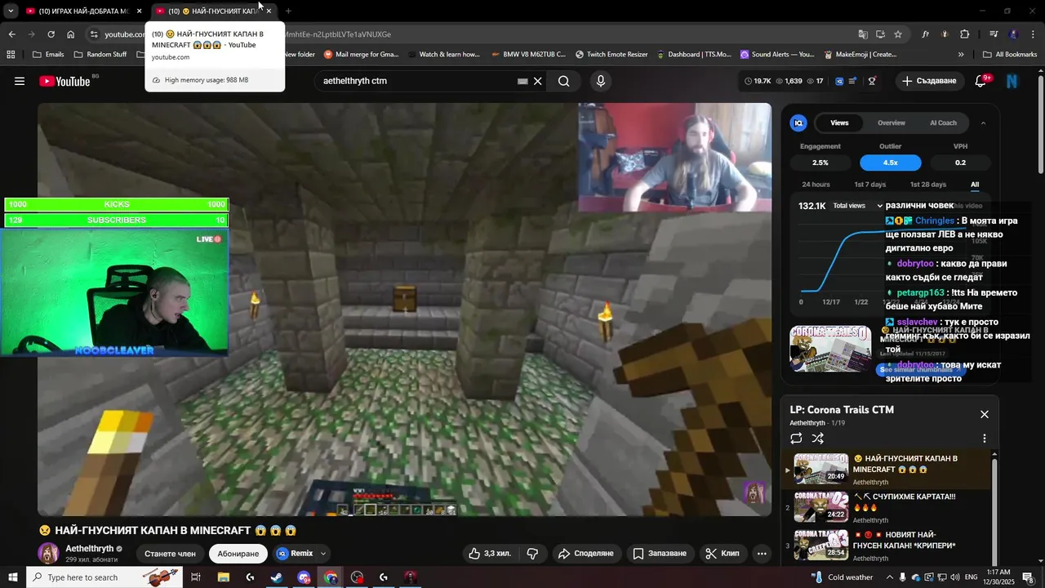1045x588 pixels.
Task: Click the search magnifier button
Action: [x=564, y=81]
